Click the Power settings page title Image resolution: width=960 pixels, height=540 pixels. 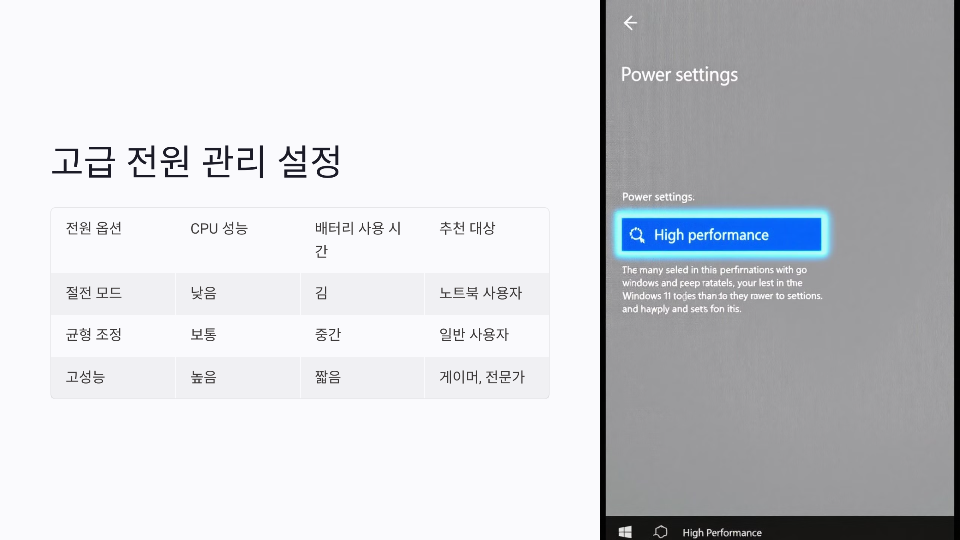tap(679, 75)
